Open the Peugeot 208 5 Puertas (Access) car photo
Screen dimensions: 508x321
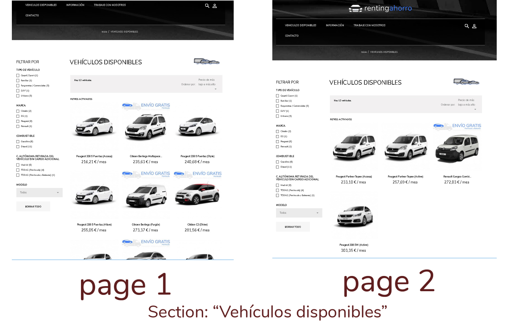(x=94, y=126)
